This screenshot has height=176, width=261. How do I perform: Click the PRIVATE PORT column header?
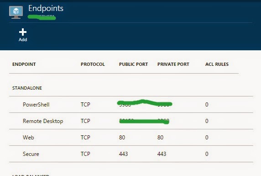coord(173,64)
